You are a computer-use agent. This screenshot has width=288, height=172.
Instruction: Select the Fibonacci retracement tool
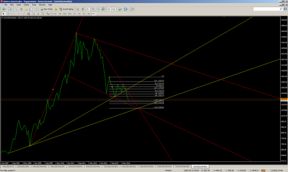[33, 14]
